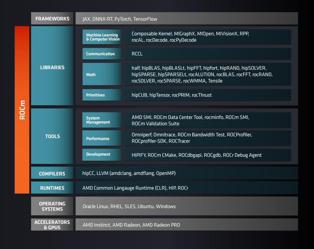314x249 pixels.
Task: Select the LIBRARIES section header
Action: point(52,67)
